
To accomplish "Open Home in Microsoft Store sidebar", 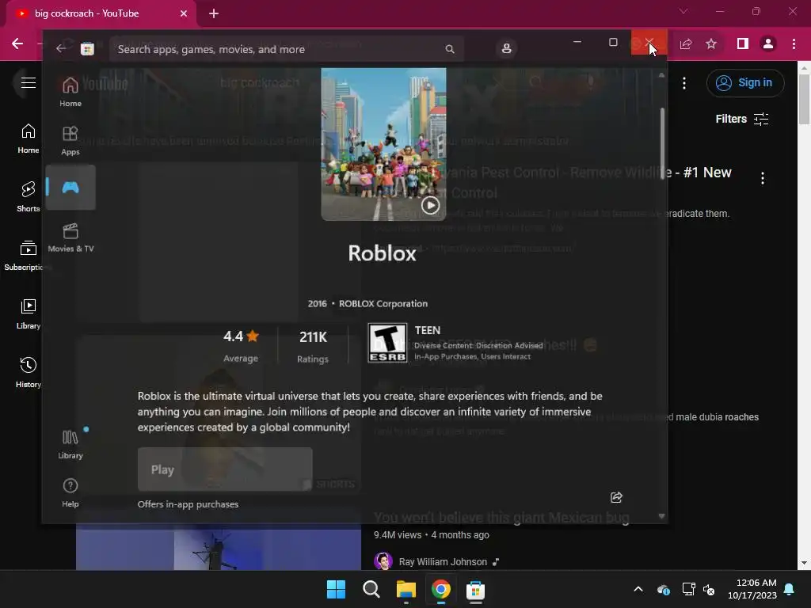I will [x=70, y=91].
